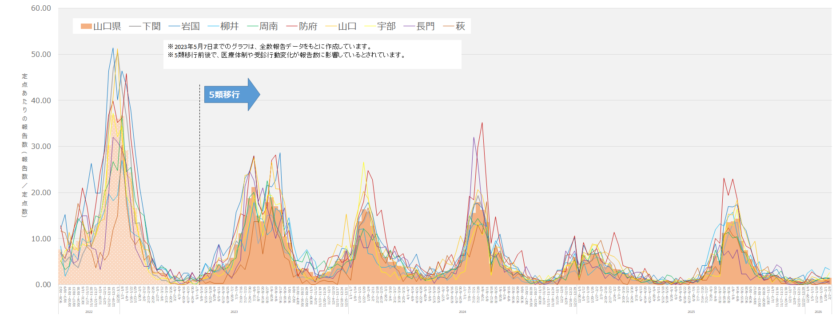Click the note text box about 2023年5月7日
This screenshot has width=840, height=336.
point(312,54)
